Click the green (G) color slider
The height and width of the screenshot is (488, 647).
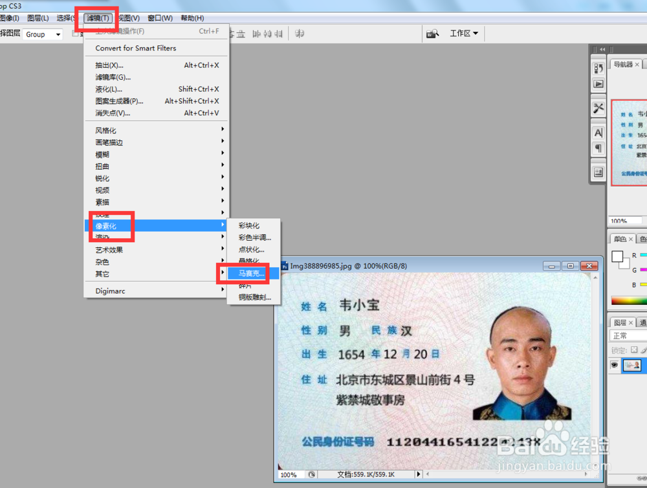[x=643, y=270]
